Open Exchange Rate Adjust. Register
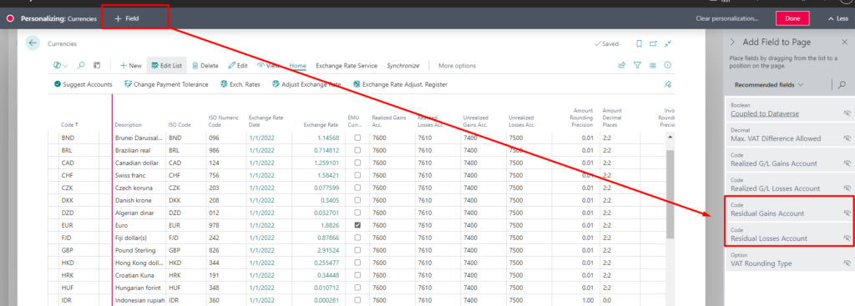This screenshot has width=855, height=306. click(400, 84)
